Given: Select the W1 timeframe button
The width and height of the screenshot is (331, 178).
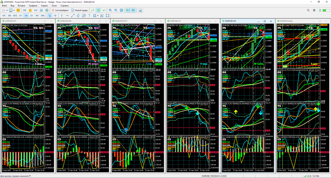Looking at the screenshot, I should [x=37, y=15].
